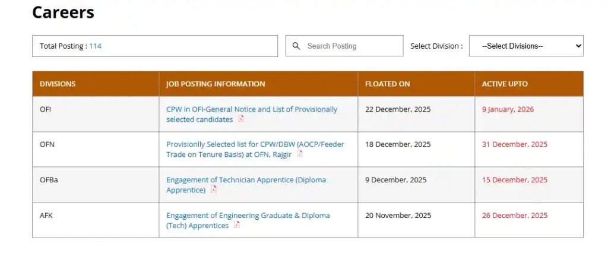Click the total posting count 114
This screenshot has height=253, width=608.
[x=95, y=46]
